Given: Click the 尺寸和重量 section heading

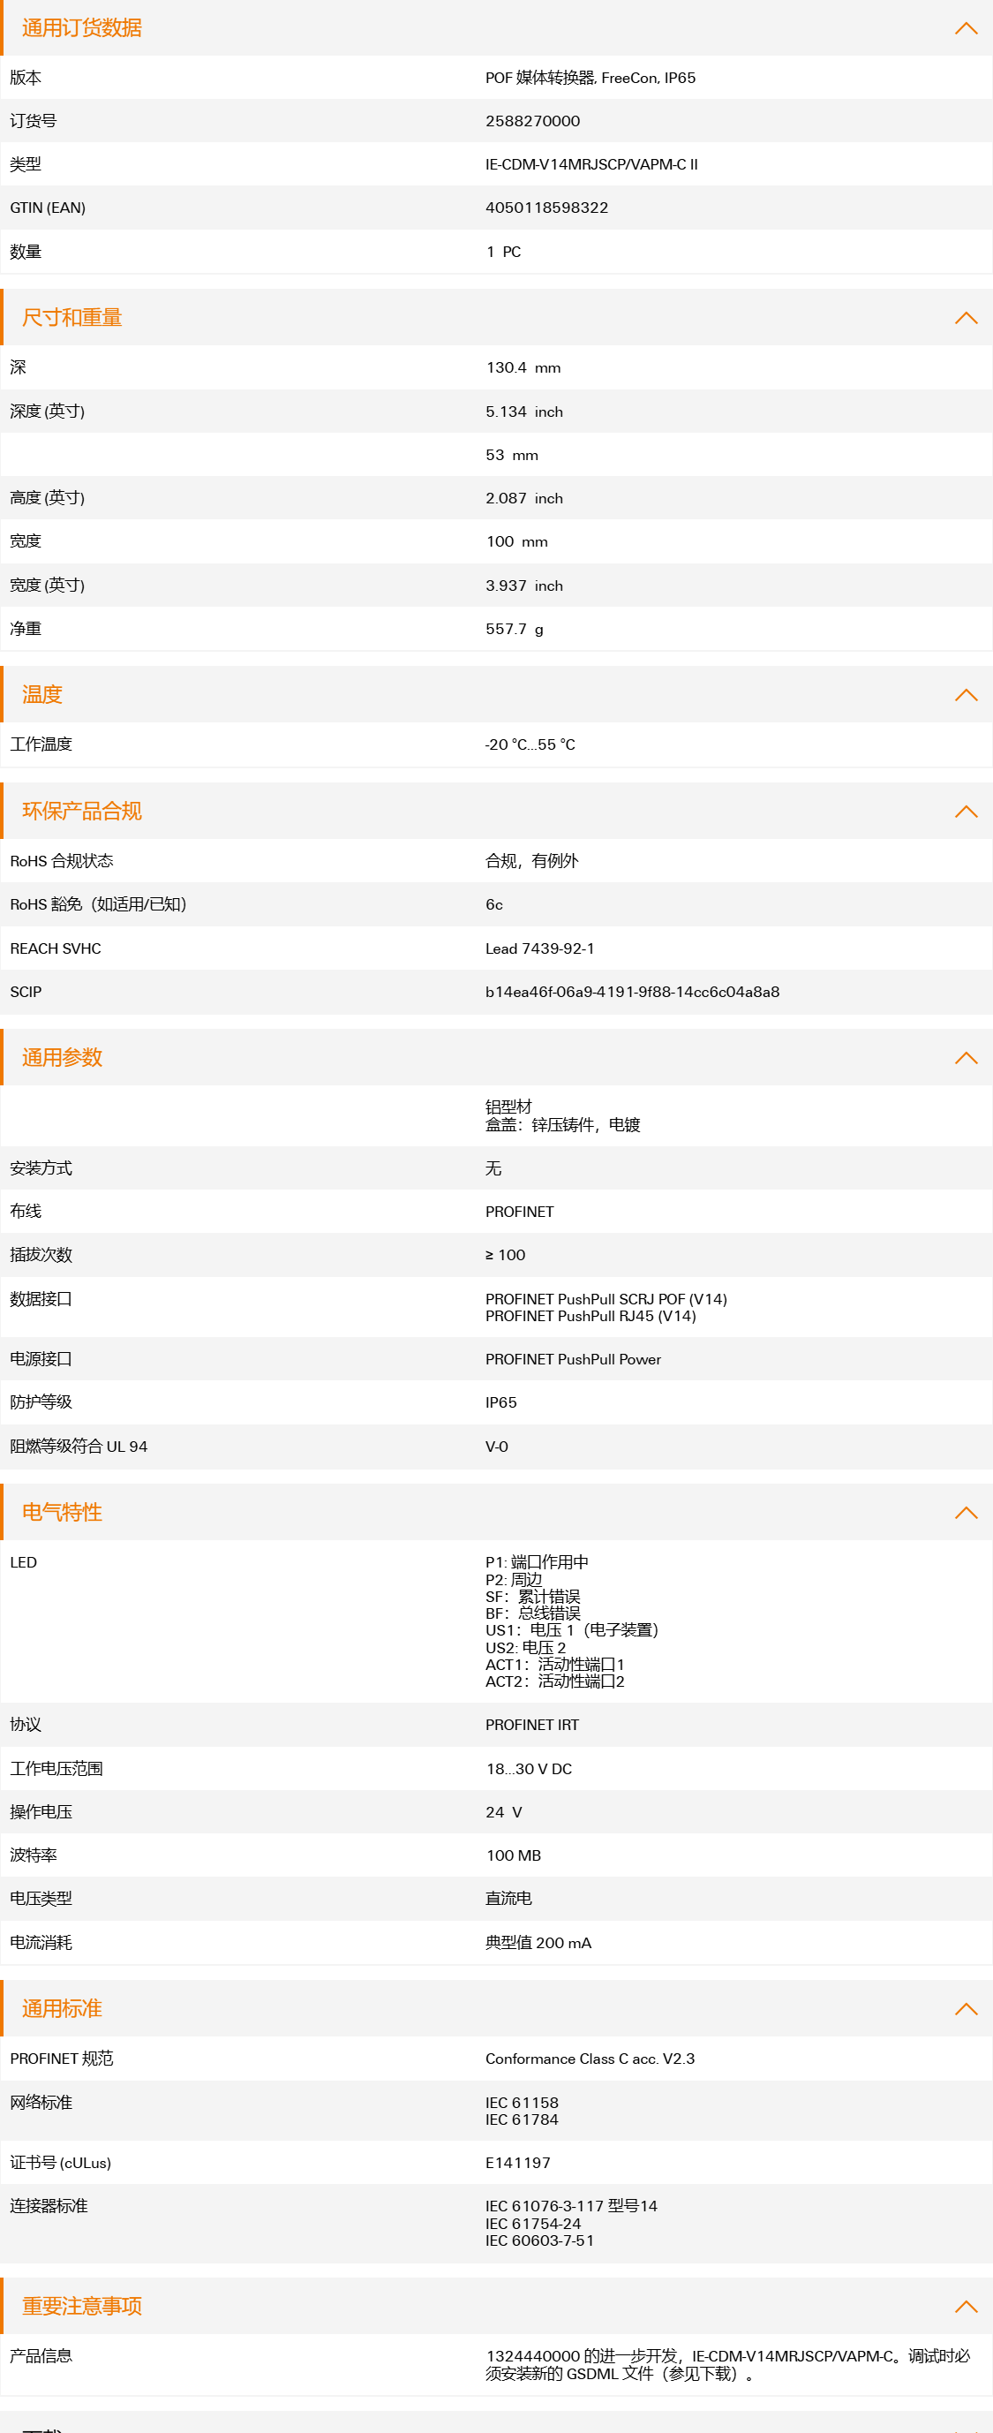Looking at the screenshot, I should pos(71,317).
